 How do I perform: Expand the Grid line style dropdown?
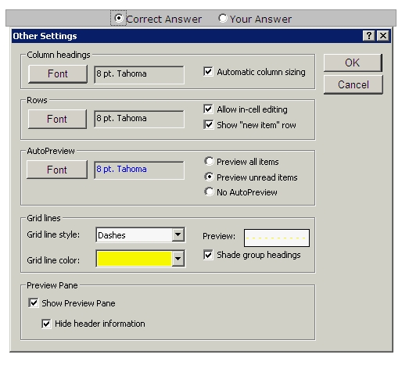coord(178,234)
